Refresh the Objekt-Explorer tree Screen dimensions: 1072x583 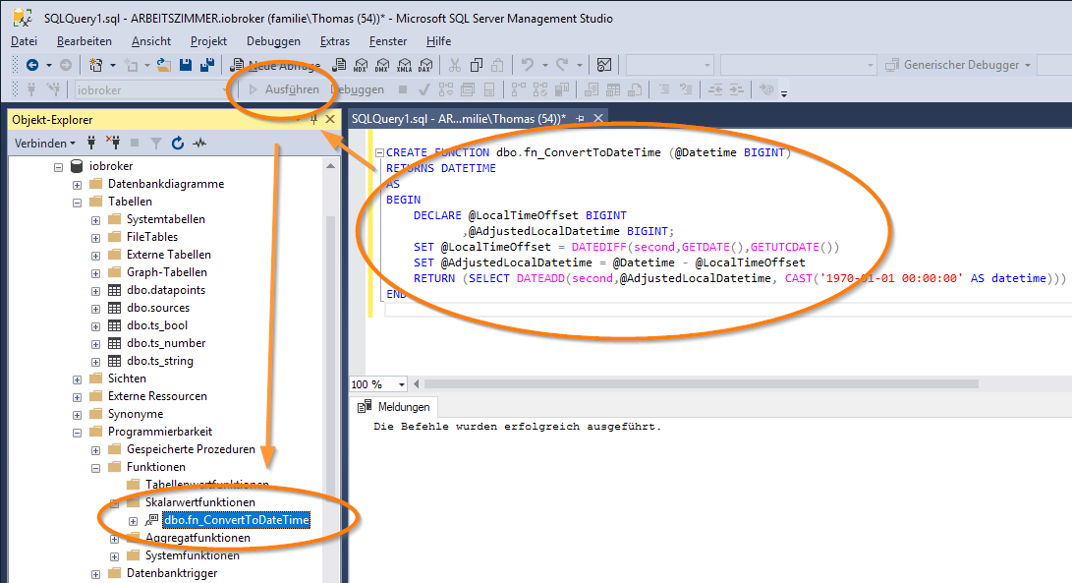pos(178,143)
